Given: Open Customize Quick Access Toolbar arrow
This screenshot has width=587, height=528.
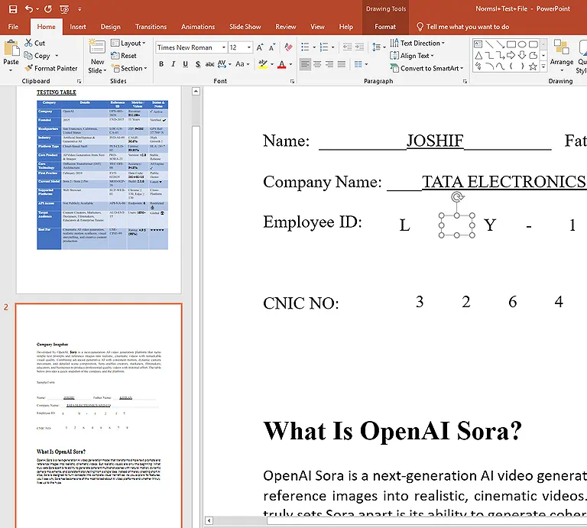Looking at the screenshot, I should tap(79, 9).
